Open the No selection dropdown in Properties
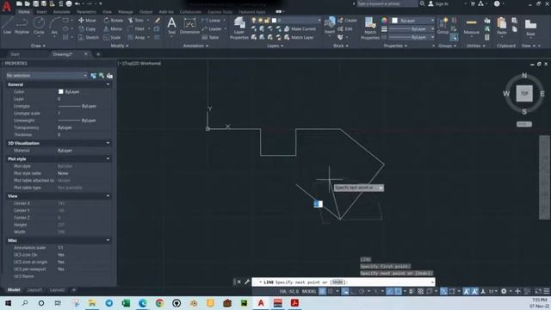Viewport: 551px width, 310px height. (46, 76)
